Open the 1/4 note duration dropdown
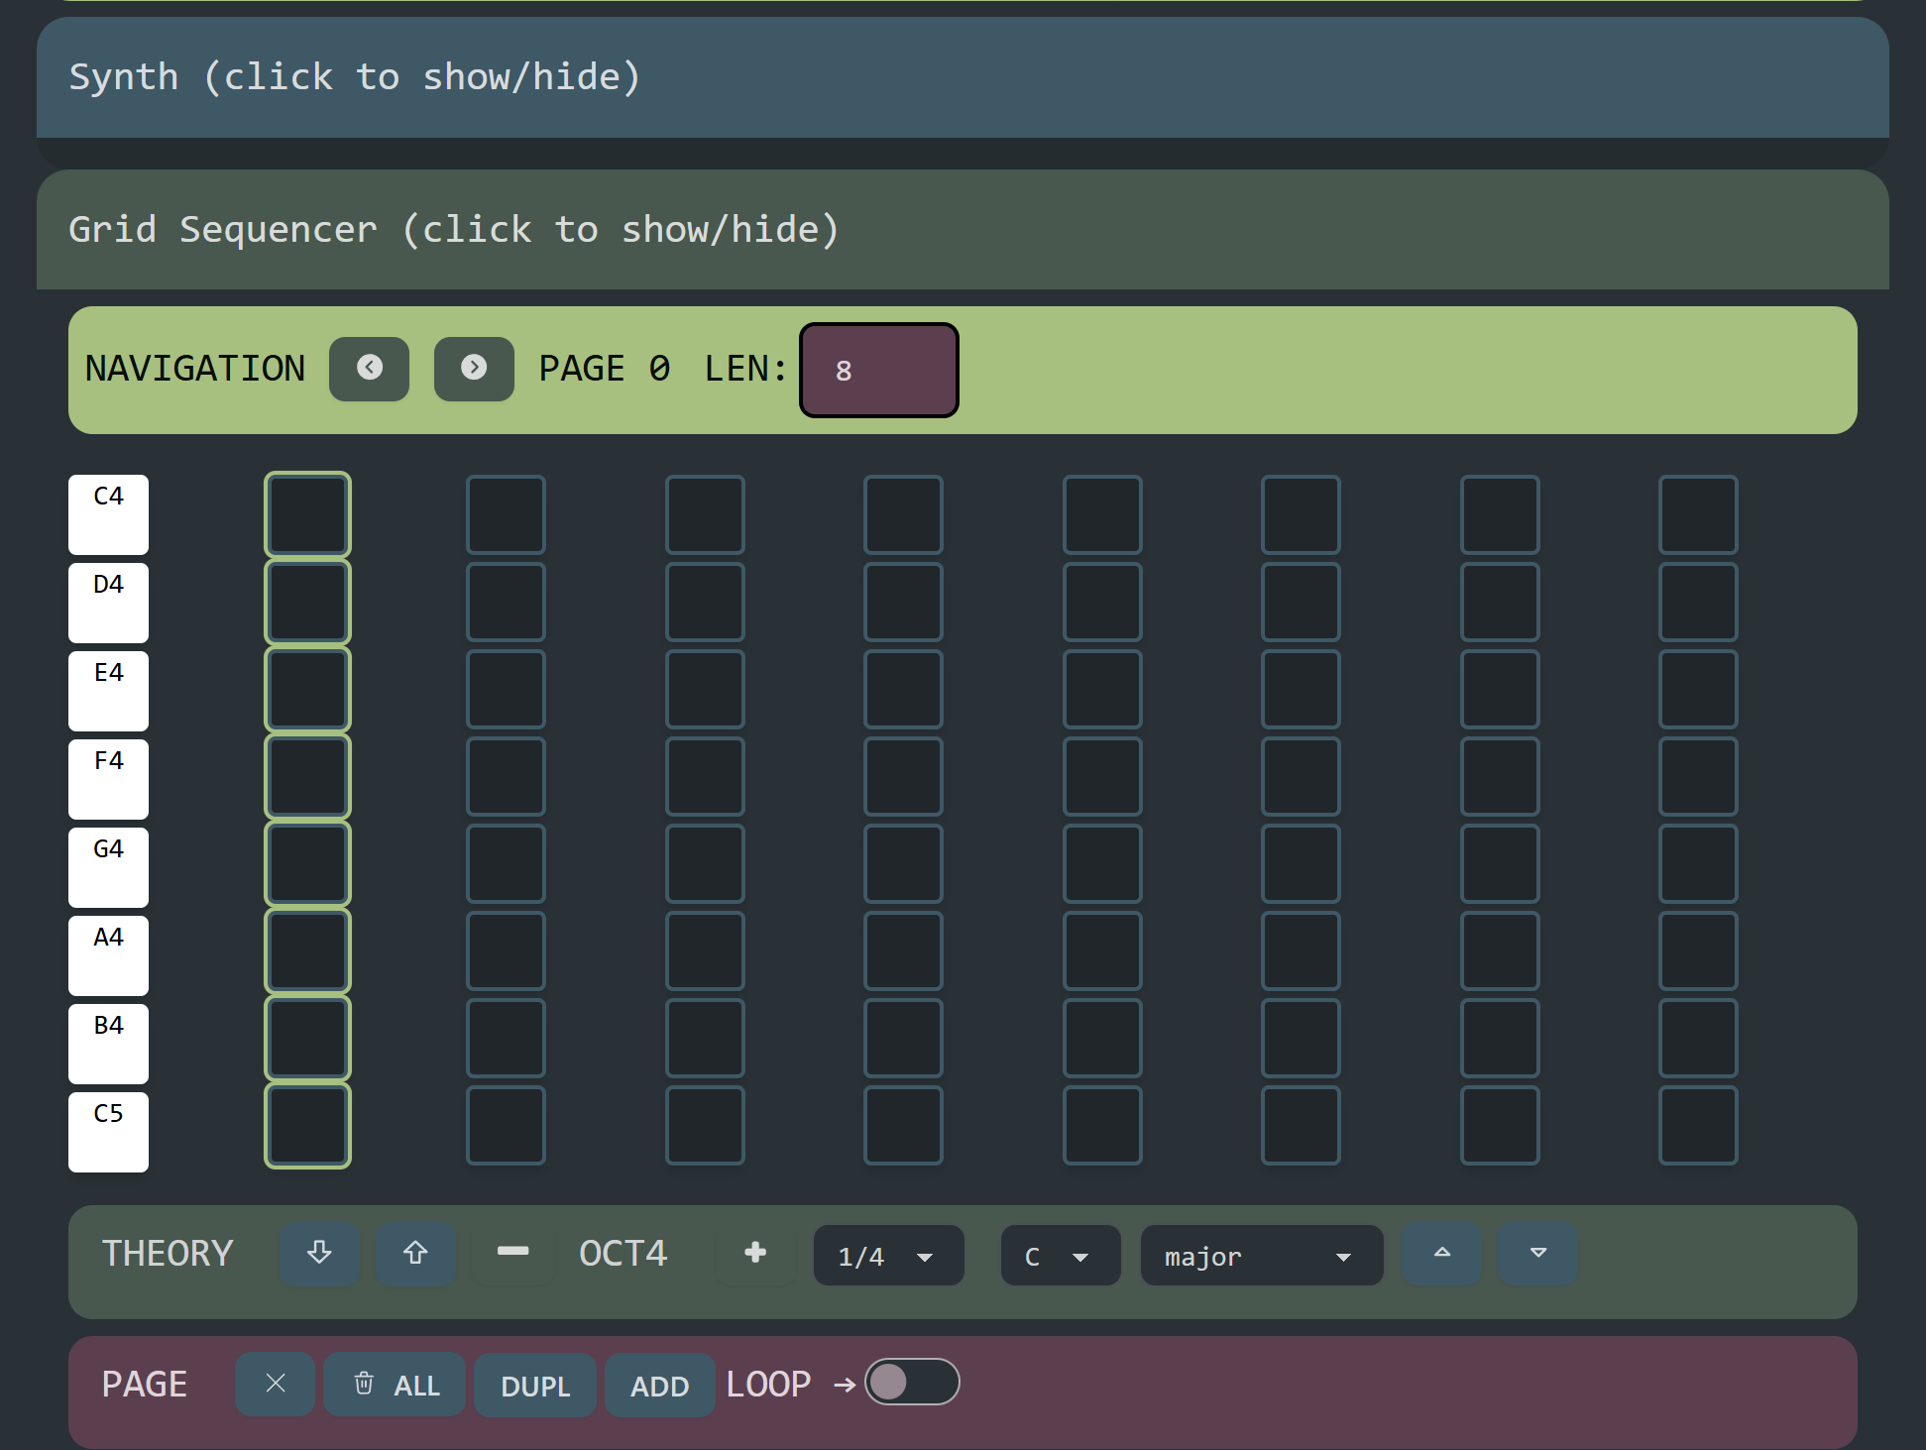 click(x=887, y=1255)
